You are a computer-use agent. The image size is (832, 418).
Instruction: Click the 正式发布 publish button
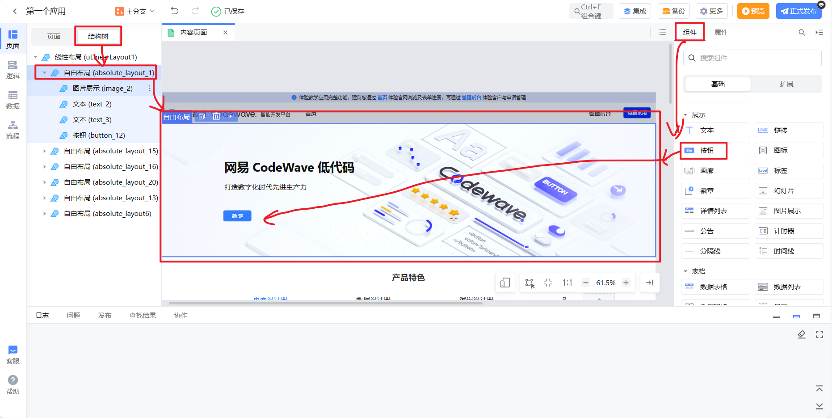pyautogui.click(x=799, y=11)
